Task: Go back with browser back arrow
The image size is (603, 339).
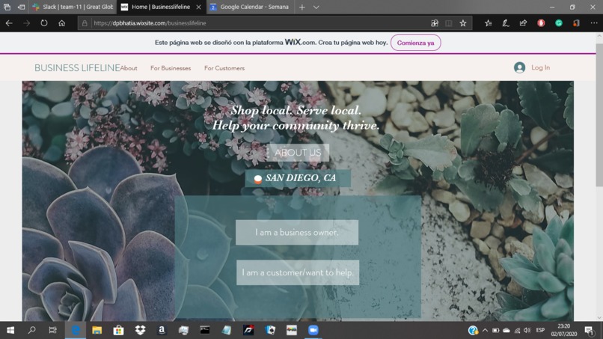Action: coord(9,23)
